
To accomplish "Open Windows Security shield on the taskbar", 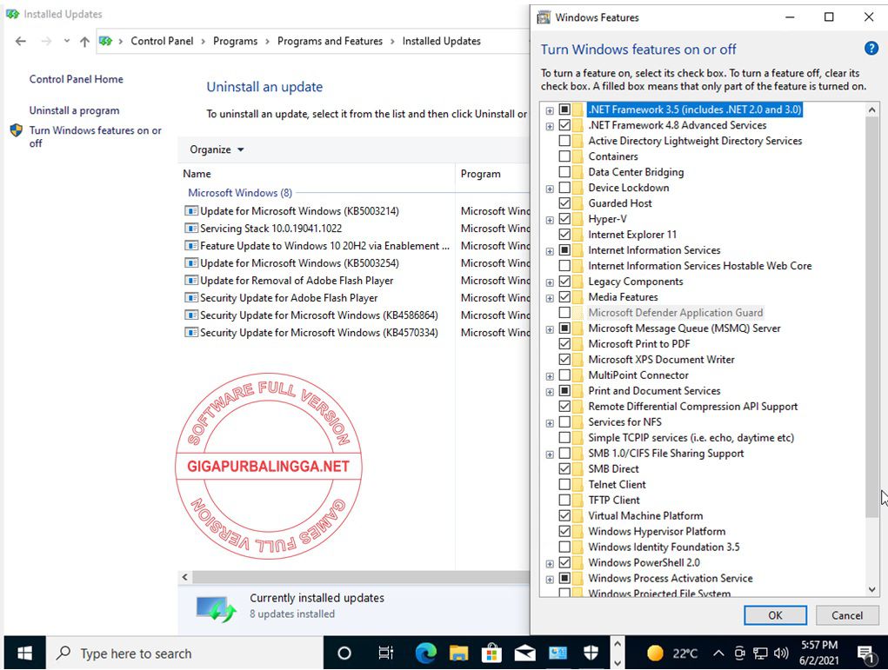I will (591, 653).
